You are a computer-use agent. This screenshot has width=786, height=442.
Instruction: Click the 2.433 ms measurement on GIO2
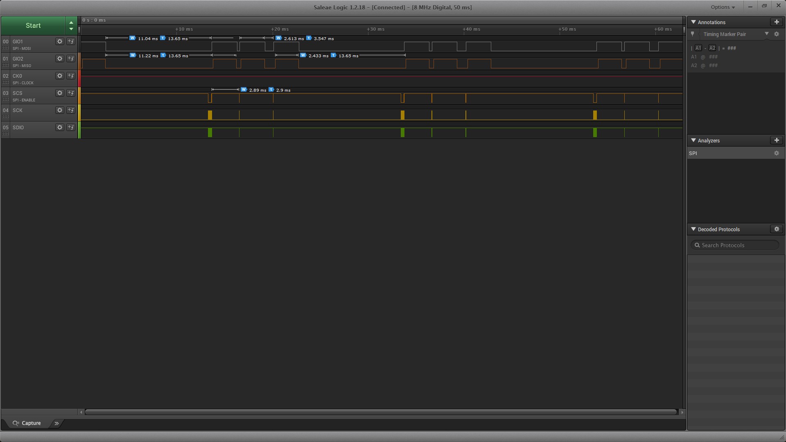point(318,56)
